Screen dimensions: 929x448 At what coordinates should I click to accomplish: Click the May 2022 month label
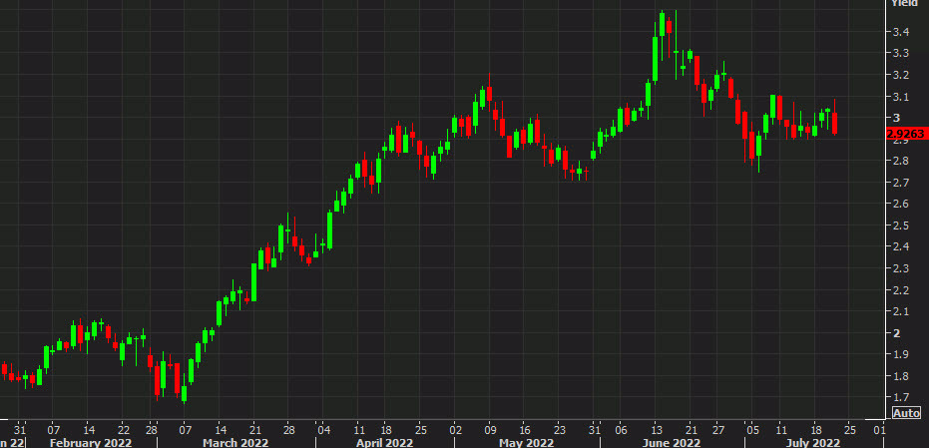(x=526, y=443)
